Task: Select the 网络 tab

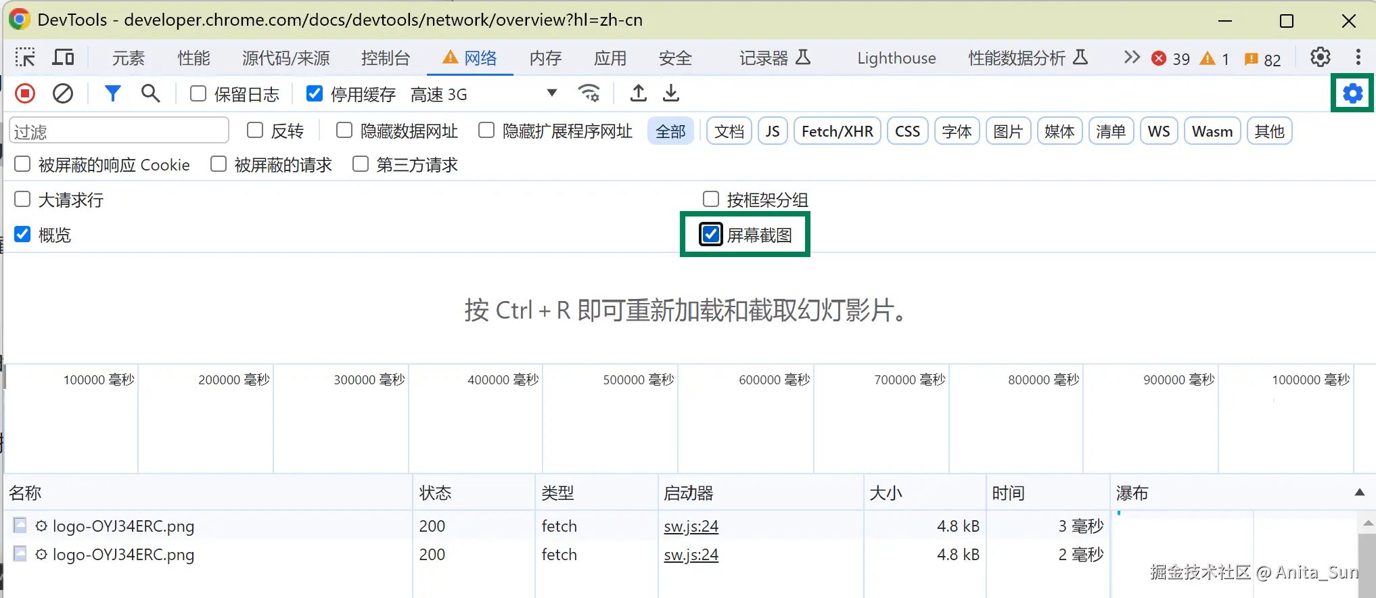Action: (x=470, y=58)
